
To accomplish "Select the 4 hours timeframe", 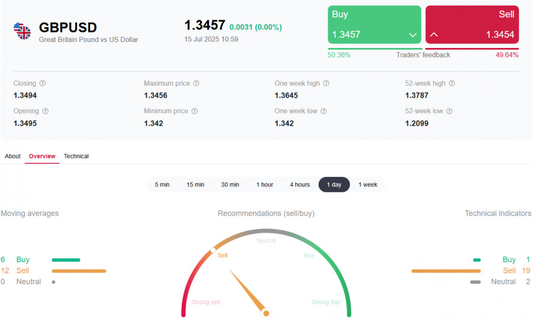I will [300, 185].
